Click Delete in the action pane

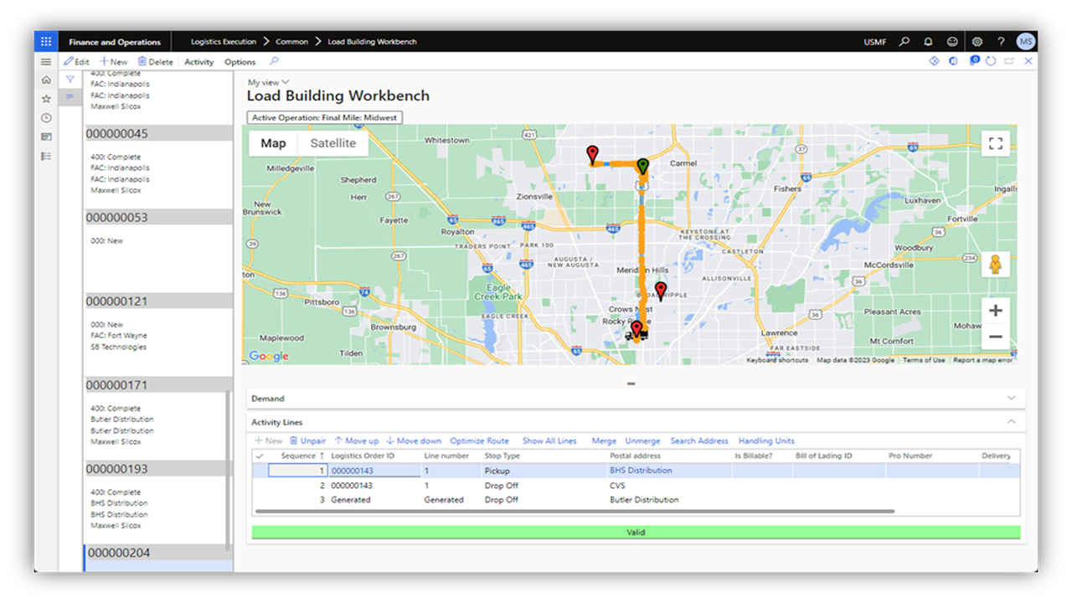[155, 62]
